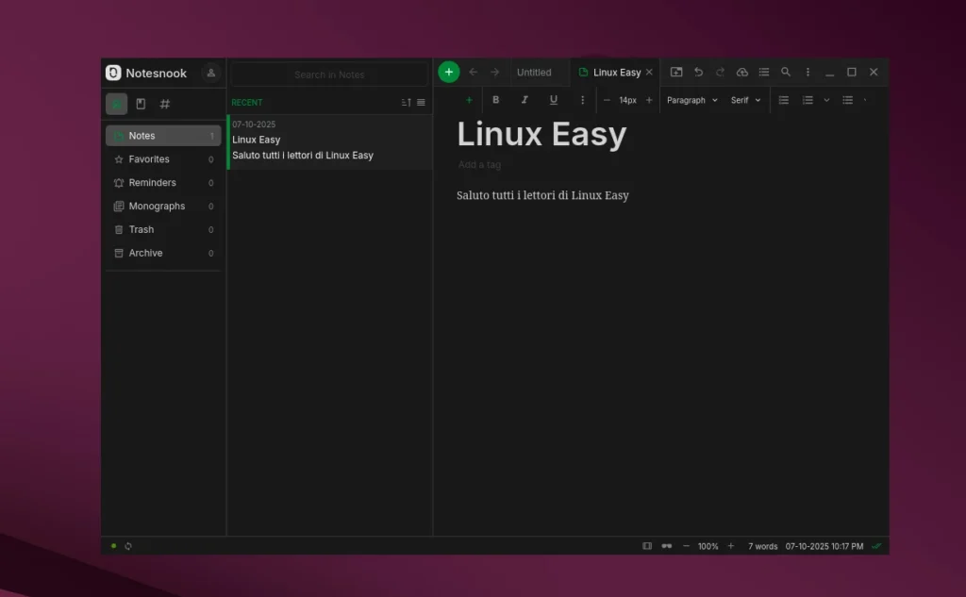Viewport: 966px width, 597px height.
Task: Toggle underline formatting
Action: point(553,99)
